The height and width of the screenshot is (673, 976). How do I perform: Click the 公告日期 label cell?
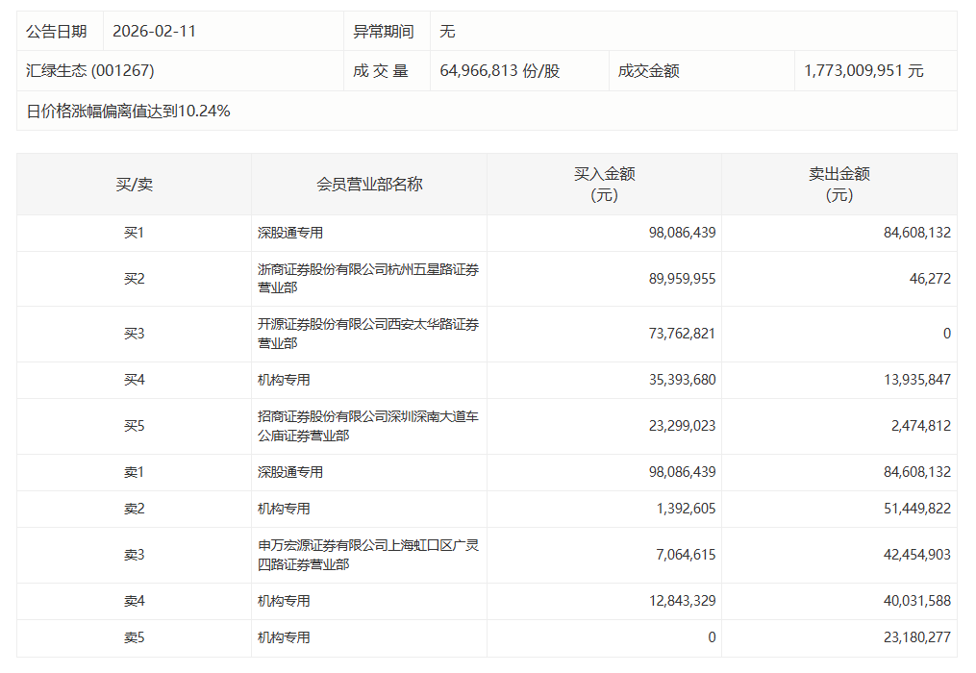[x=46, y=30]
